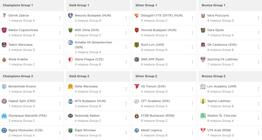Click the Hajduk Split crest icon
Image resolution: width=262 pixels, height=140 pixels.
pyautogui.click(x=4, y=101)
